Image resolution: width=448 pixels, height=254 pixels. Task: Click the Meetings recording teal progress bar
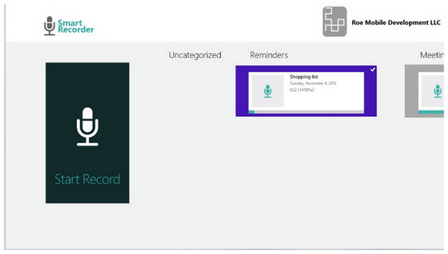431,112
